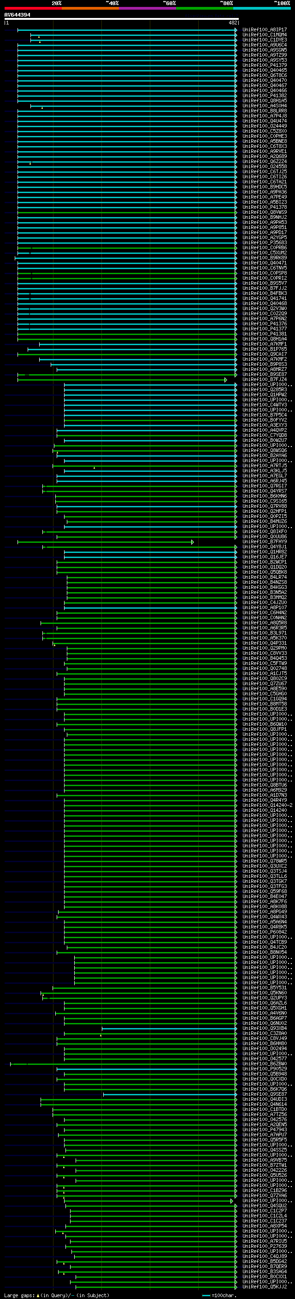Click hit UniRef100_Q14240-2

[267, 805]
